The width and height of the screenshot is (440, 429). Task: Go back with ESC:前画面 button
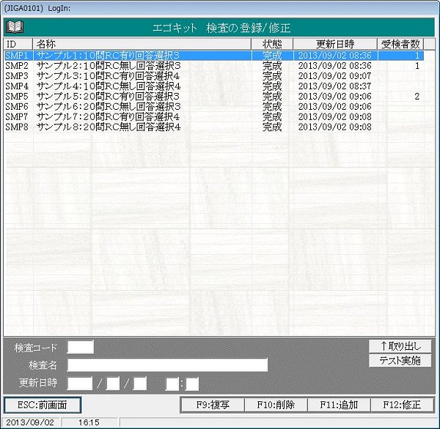tap(43, 405)
